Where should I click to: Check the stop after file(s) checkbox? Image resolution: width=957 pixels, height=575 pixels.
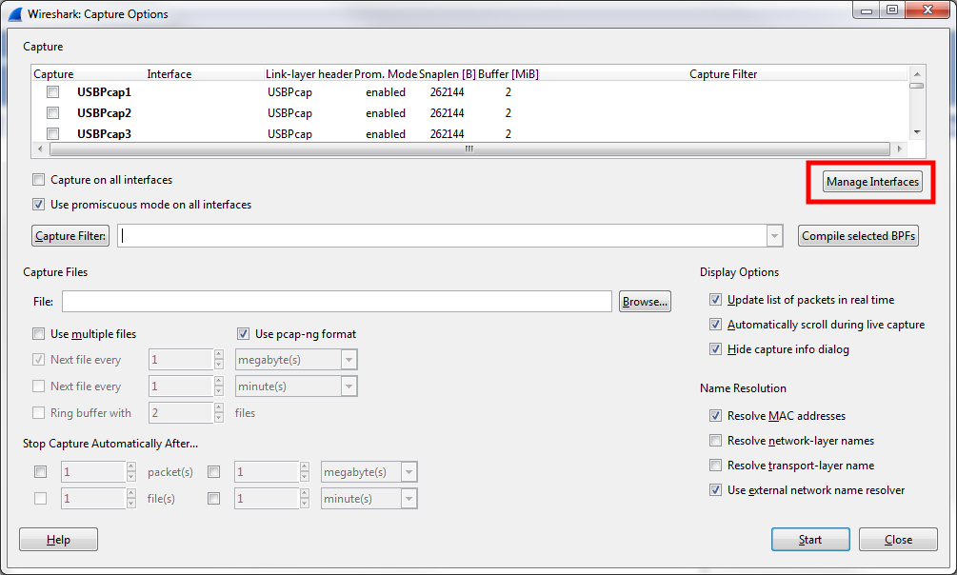(x=40, y=499)
